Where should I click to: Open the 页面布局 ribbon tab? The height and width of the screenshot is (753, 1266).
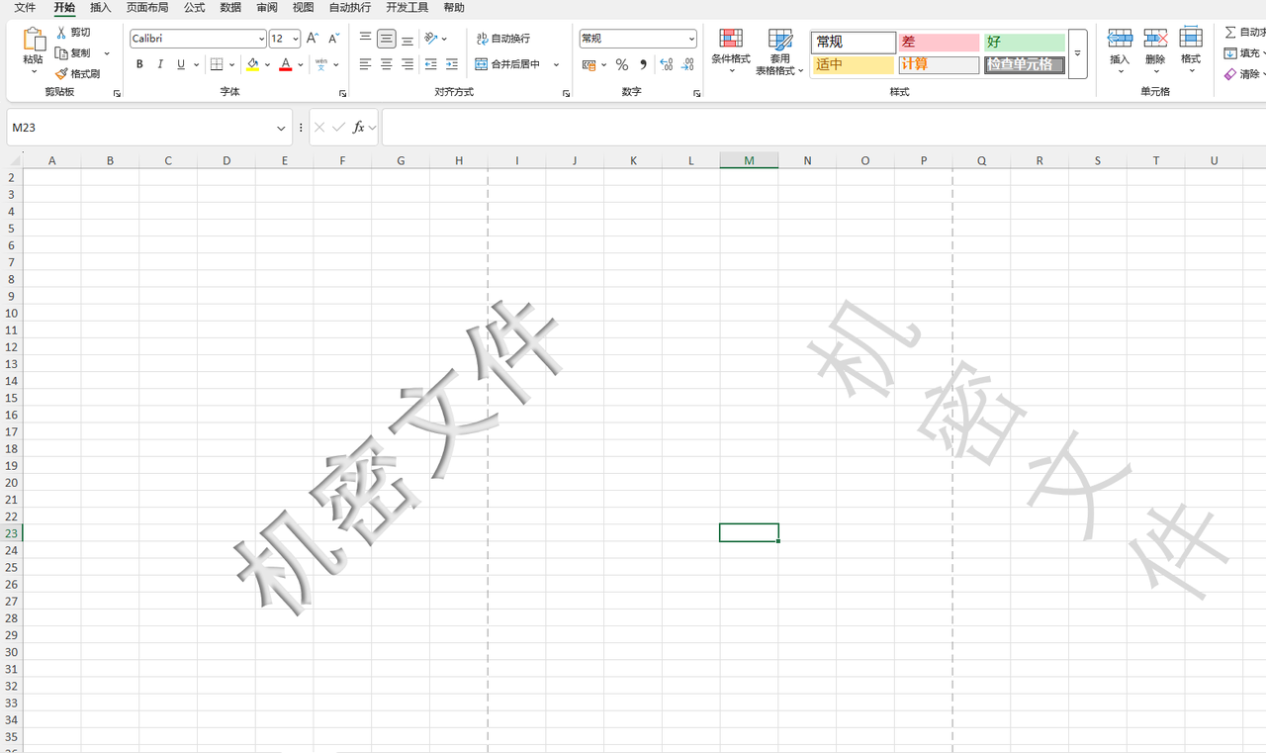(147, 8)
